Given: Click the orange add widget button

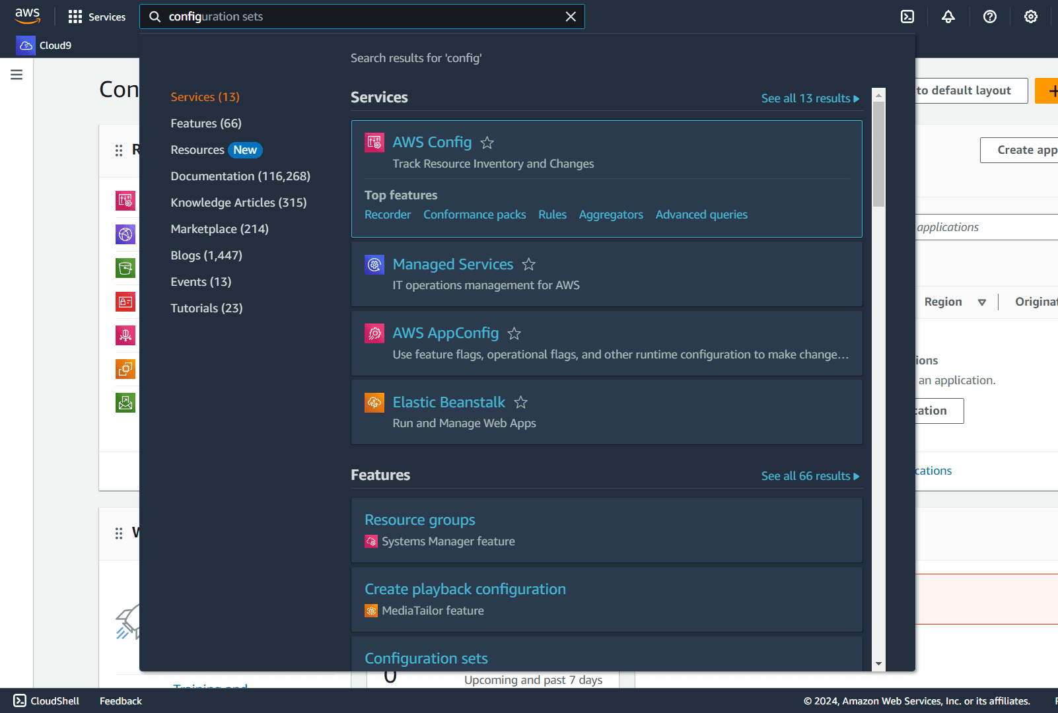Looking at the screenshot, I should (x=1047, y=90).
